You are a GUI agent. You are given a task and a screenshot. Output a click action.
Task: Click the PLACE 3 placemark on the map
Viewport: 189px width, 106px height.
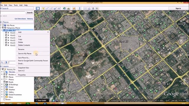click(x=147, y=42)
